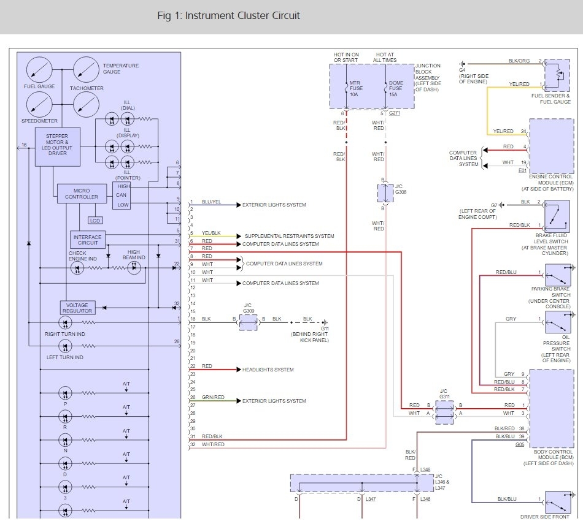The height and width of the screenshot is (532, 583).
Task: Click the Stepper Motor & LED Output Driver block
Action: 58,147
